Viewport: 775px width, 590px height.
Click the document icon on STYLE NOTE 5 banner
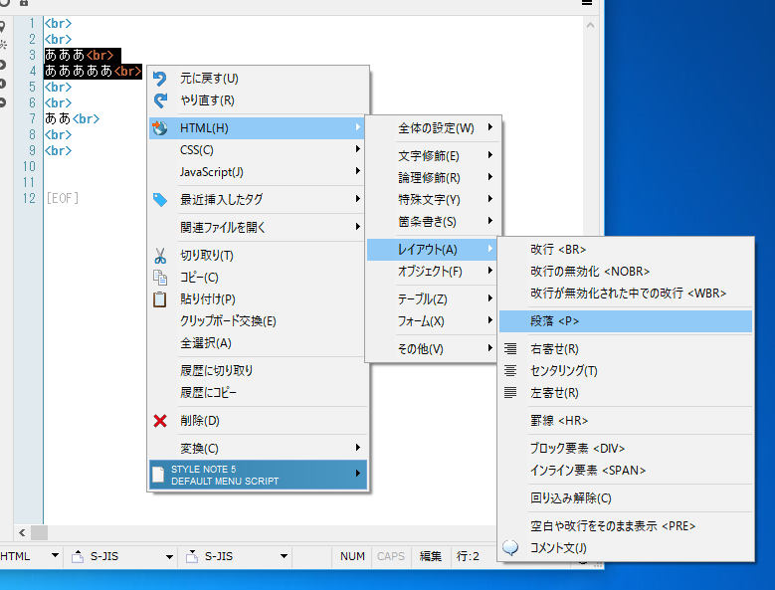(158, 475)
